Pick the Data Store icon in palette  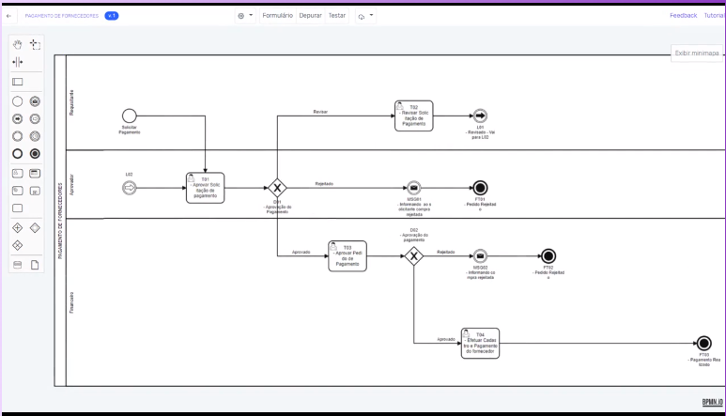17,265
